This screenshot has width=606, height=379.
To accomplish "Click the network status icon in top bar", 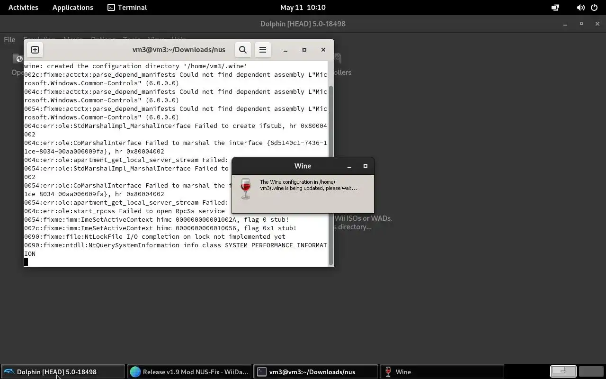I will (x=555, y=8).
